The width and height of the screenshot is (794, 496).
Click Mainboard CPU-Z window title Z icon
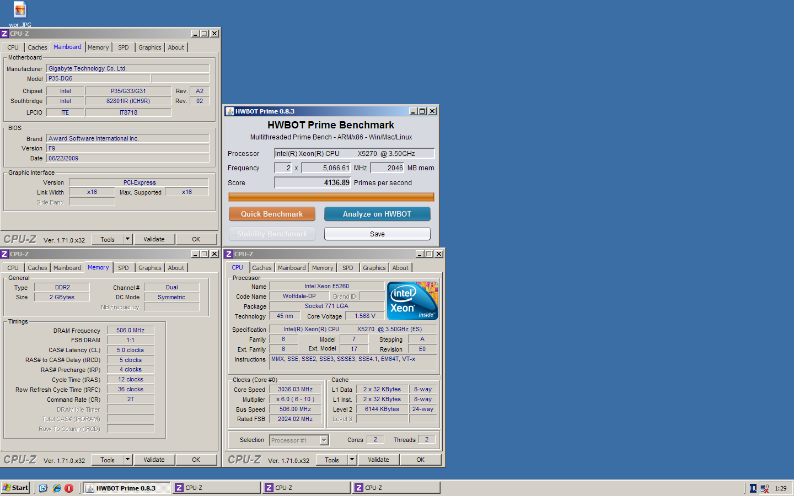[4, 34]
